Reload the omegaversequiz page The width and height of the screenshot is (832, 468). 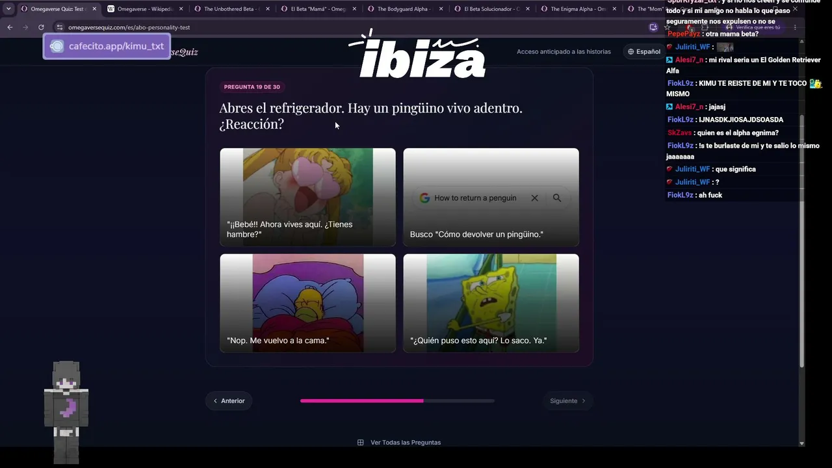tap(41, 27)
